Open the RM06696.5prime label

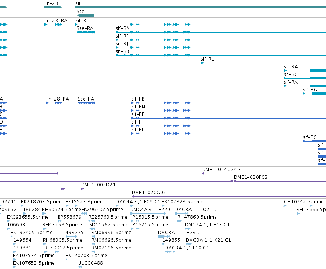click(111, 241)
